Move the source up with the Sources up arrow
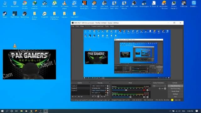The width and height of the screenshot is (201, 113). (x=102, y=97)
